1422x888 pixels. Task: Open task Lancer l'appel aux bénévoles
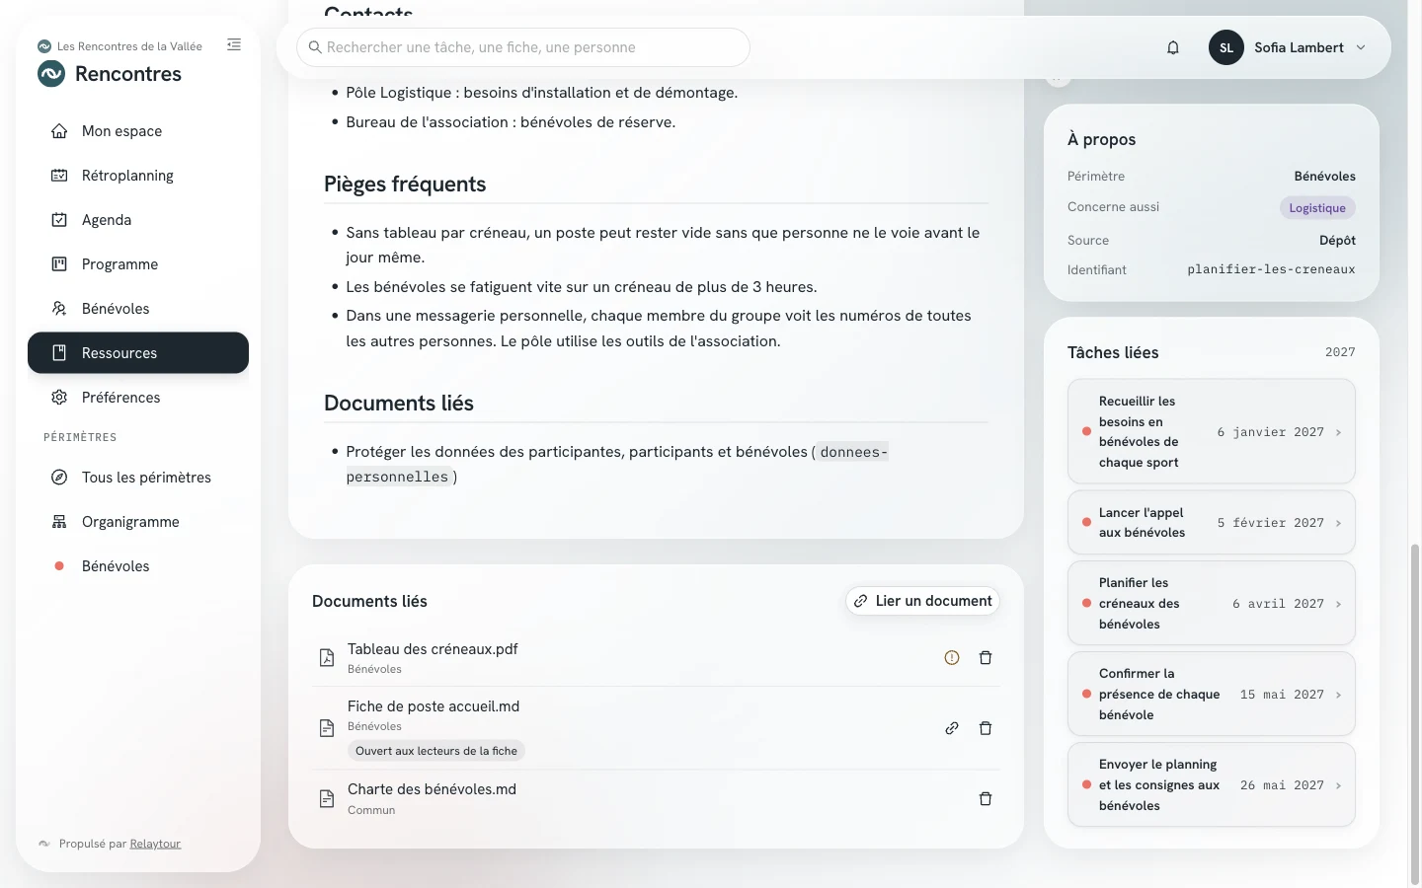pos(1212,523)
